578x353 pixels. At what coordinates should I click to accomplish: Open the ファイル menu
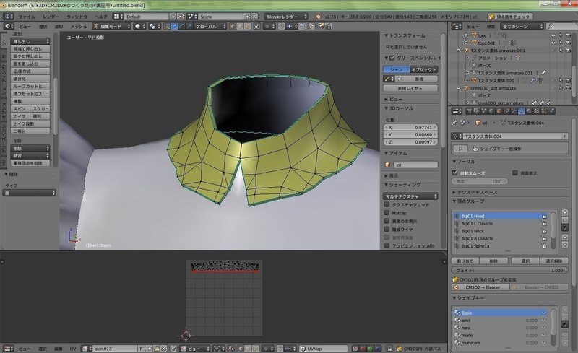coord(25,15)
